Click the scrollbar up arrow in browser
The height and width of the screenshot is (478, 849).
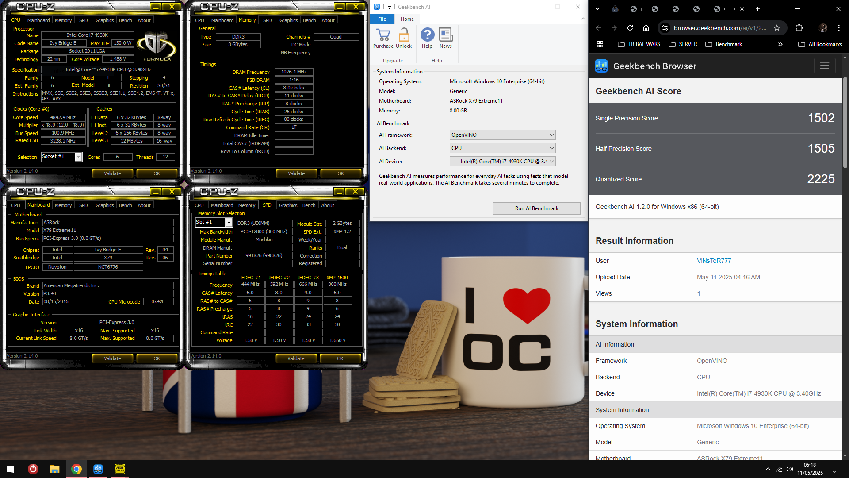click(x=845, y=58)
